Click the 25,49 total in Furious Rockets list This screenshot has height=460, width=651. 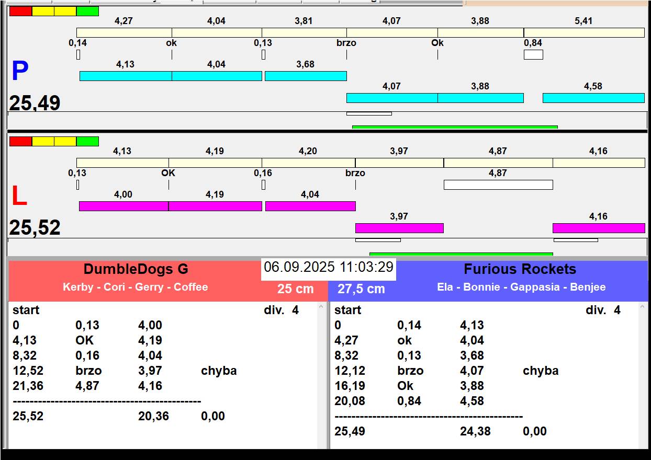(x=350, y=431)
